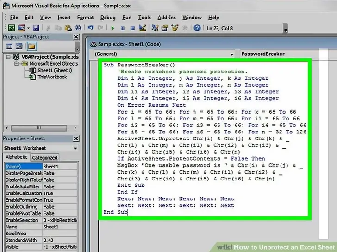337x252 pixels.
Task: Click the Toolbox icon in the toolbar
Action: (185, 28)
